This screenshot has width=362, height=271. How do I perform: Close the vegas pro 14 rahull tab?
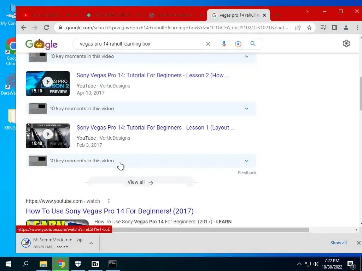coord(264,15)
